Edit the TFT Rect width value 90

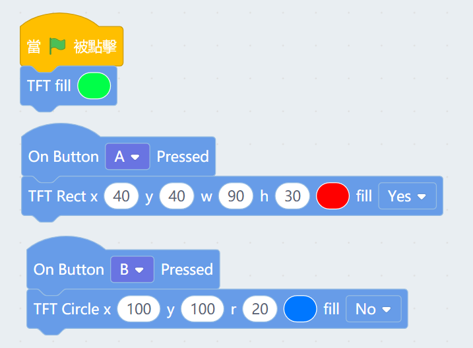point(236,196)
